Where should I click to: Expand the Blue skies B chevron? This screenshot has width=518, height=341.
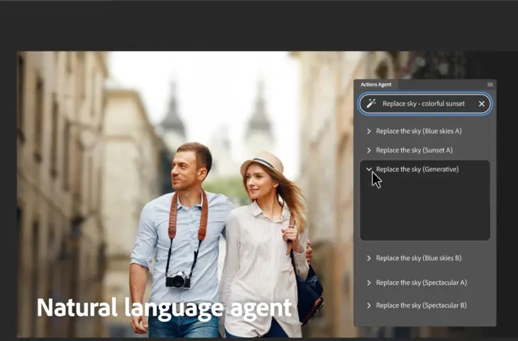pyautogui.click(x=369, y=258)
